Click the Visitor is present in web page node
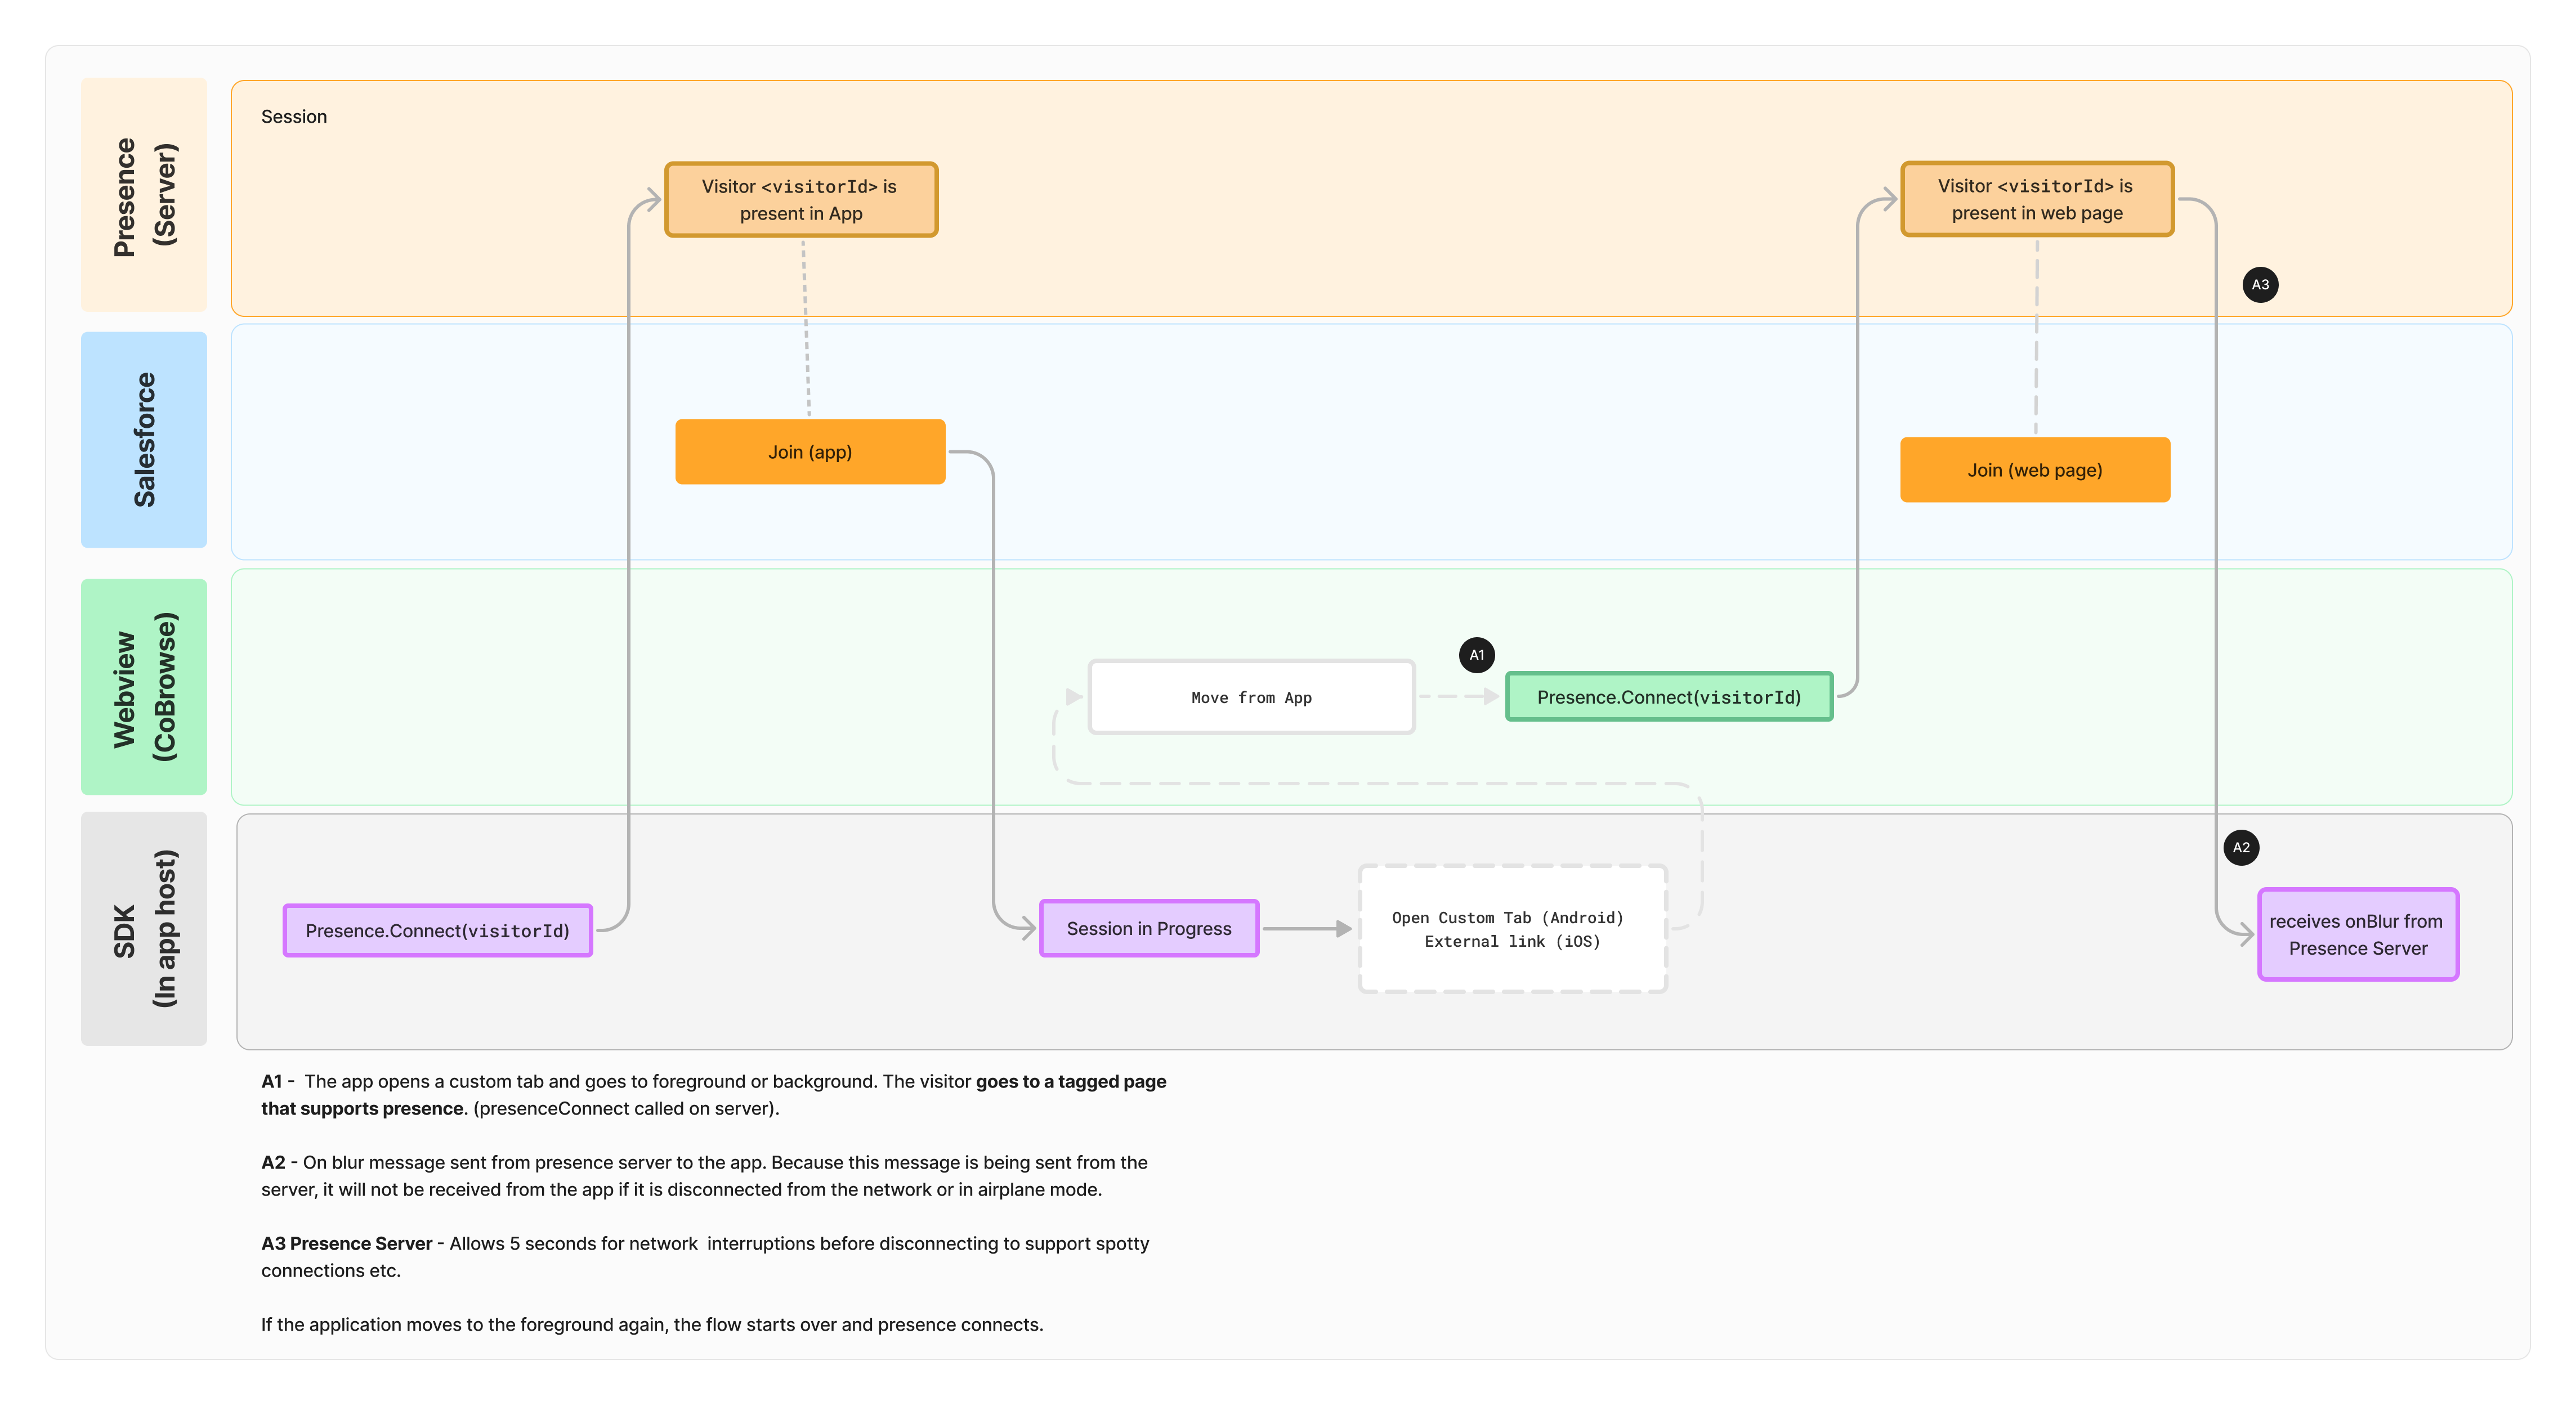 pyautogui.click(x=2037, y=199)
